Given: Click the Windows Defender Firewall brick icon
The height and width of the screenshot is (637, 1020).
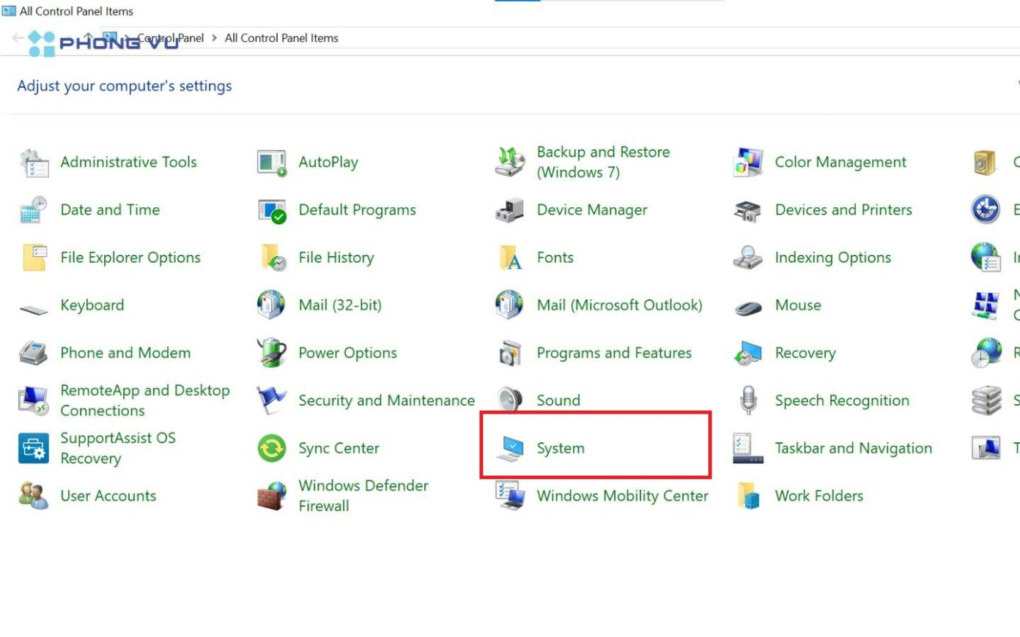Looking at the screenshot, I should (271, 496).
